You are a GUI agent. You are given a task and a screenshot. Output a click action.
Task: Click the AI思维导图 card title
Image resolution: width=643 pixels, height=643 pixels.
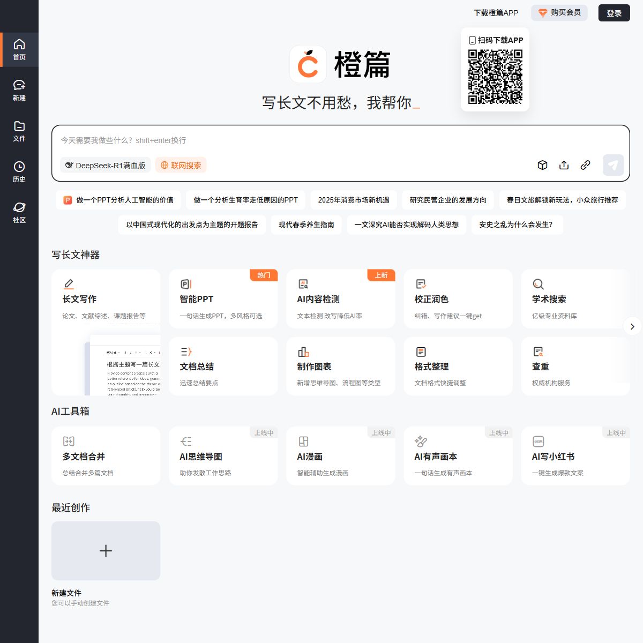(201, 457)
